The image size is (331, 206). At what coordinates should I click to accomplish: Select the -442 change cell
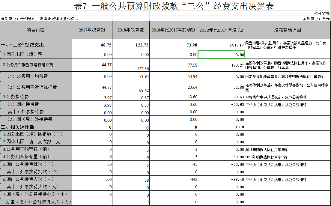click(174, 179)
